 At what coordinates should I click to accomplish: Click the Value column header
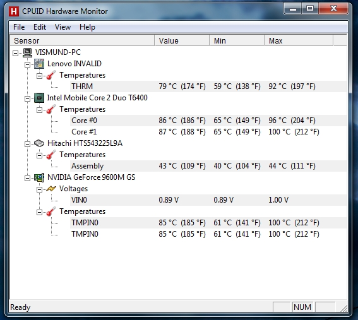point(182,40)
